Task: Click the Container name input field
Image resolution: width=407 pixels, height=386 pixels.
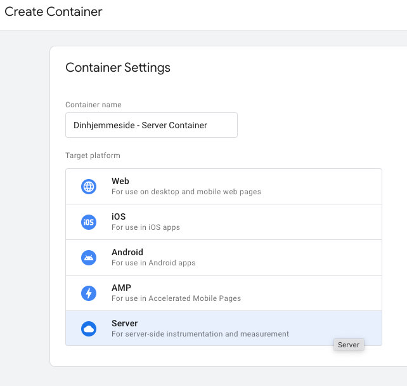Action: pyautogui.click(x=152, y=125)
